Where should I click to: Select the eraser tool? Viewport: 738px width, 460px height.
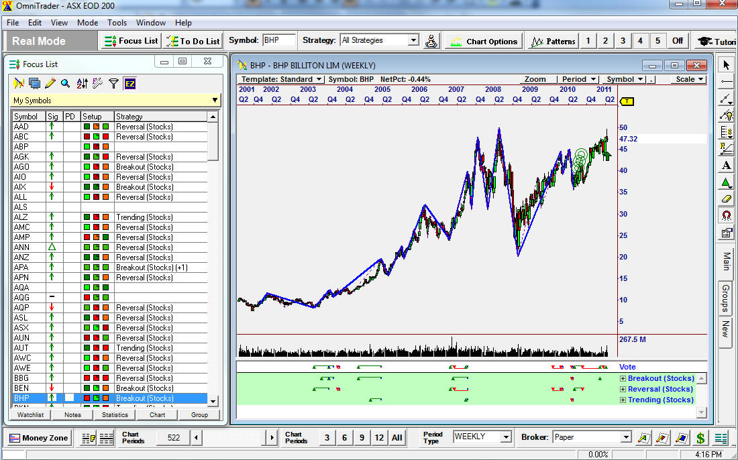[x=726, y=199]
